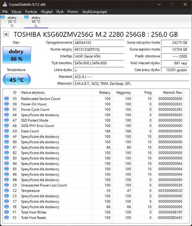Screen dimensions: 192x226
Task: Open the Funkcje menu
Action: pyautogui.click(x=31, y=12)
